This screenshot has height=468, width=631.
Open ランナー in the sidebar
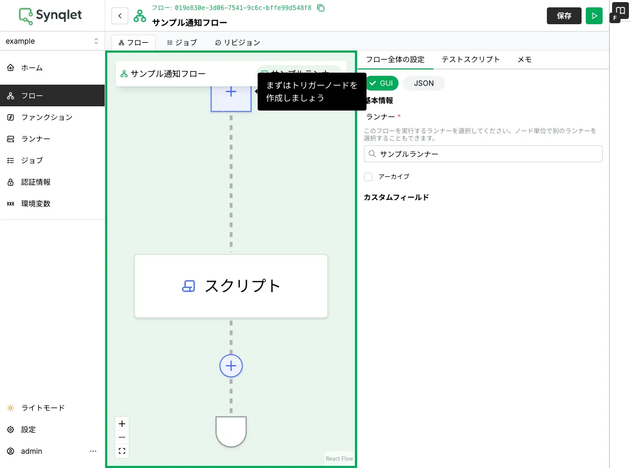52,139
